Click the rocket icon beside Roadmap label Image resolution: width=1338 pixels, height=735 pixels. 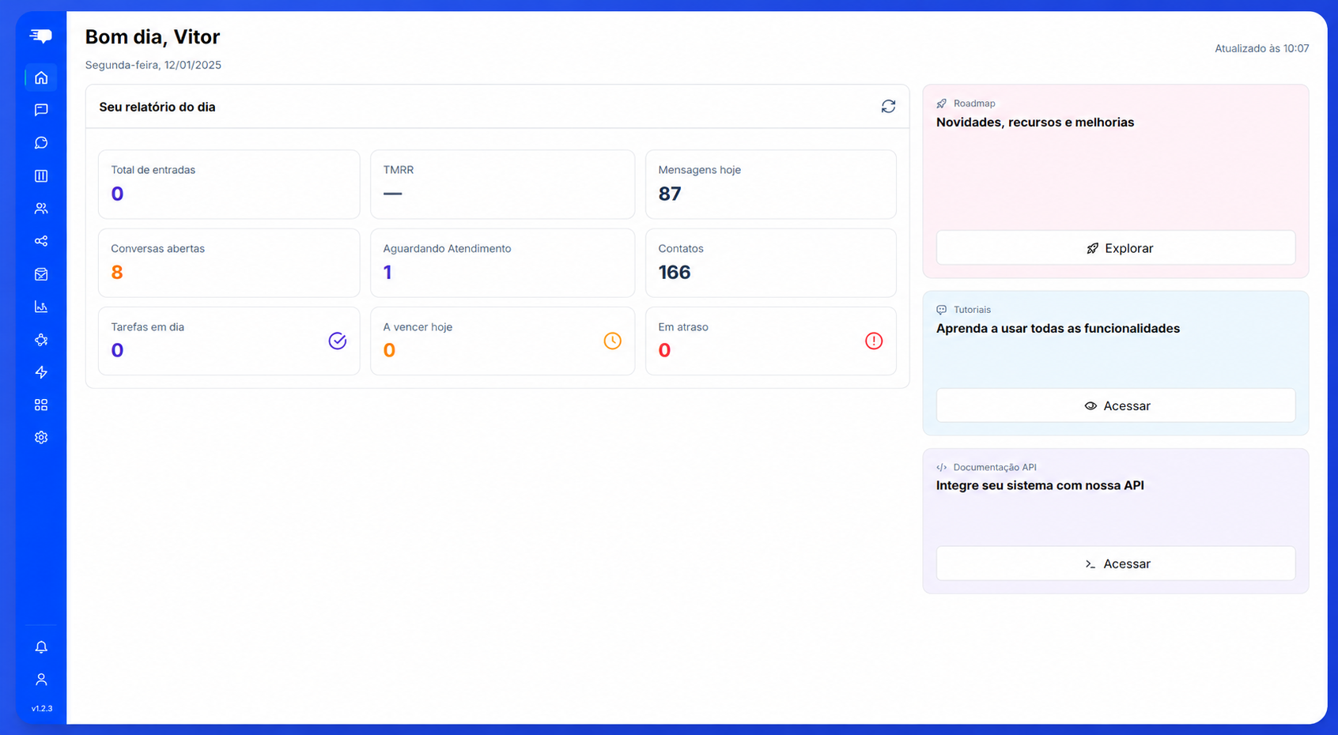tap(941, 104)
